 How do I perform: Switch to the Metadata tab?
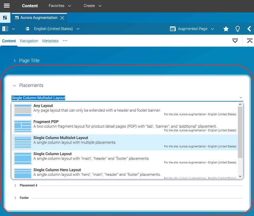pos(50,41)
